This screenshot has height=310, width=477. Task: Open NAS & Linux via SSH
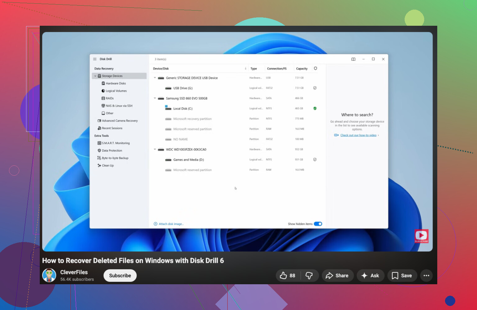point(117,106)
